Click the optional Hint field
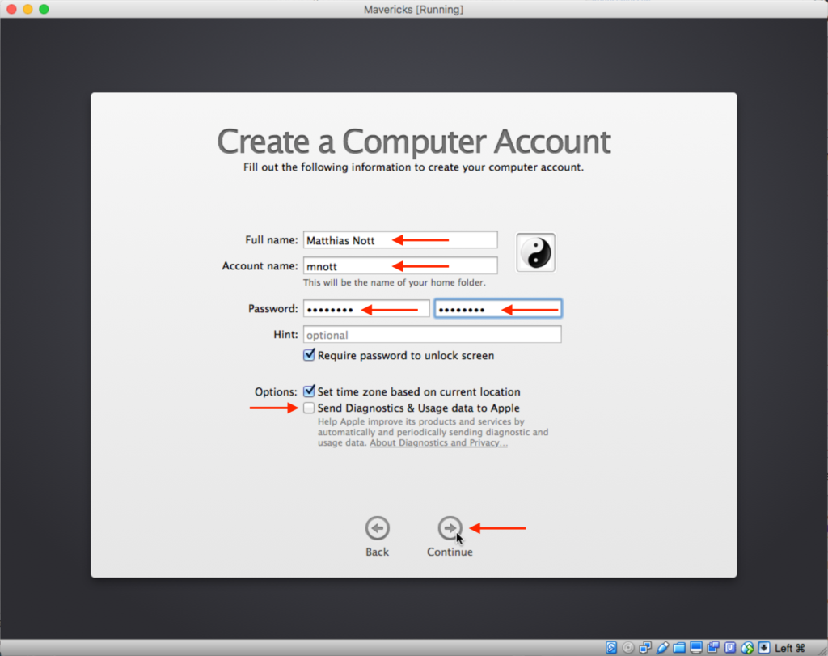The width and height of the screenshot is (828, 656). pyautogui.click(x=431, y=335)
